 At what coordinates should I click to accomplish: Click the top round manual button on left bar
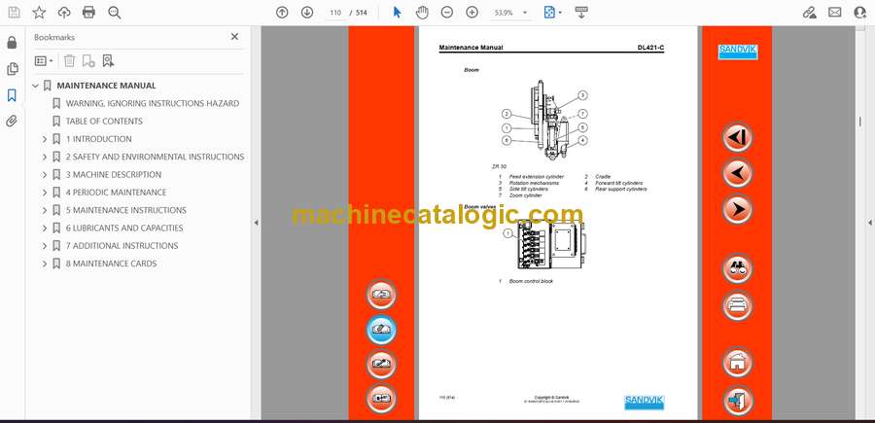point(381,295)
